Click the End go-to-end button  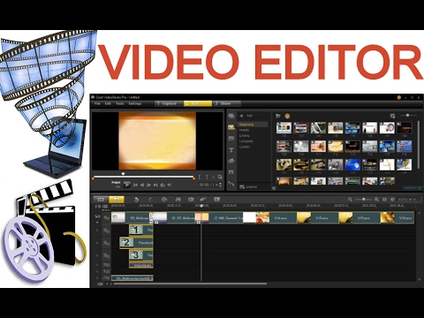click(155, 185)
